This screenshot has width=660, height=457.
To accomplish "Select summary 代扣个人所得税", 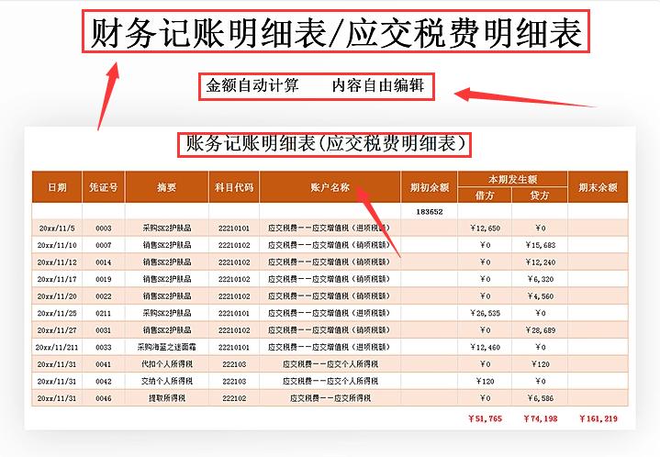I will tap(167, 364).
